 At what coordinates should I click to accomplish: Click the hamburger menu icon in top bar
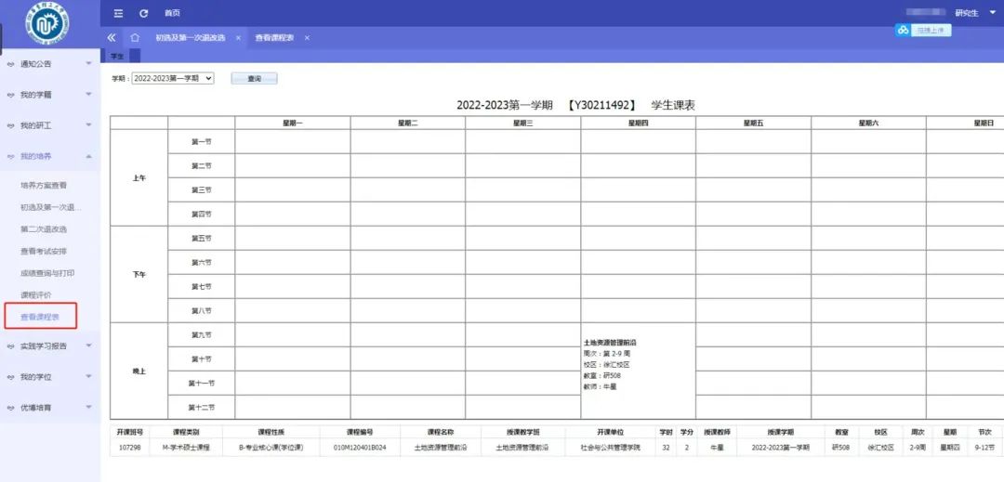pos(118,13)
